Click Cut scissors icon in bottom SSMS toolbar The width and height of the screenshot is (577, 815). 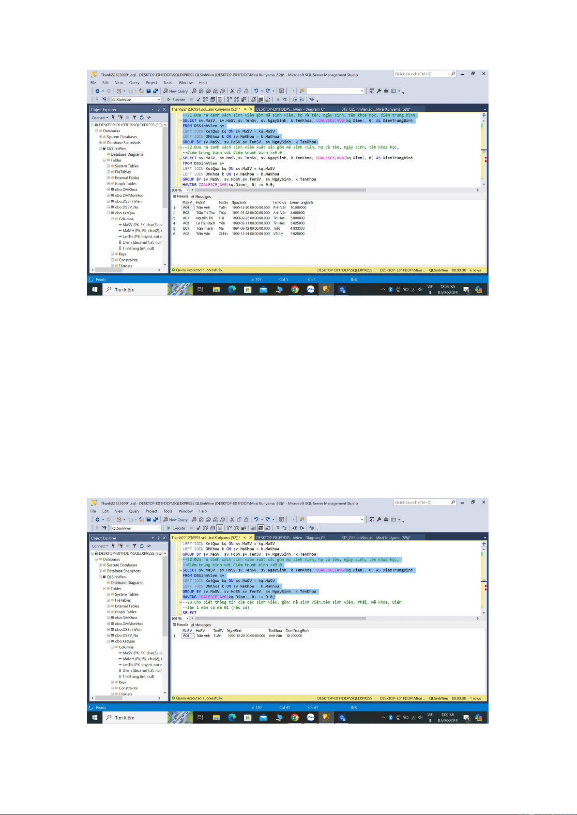click(232, 519)
